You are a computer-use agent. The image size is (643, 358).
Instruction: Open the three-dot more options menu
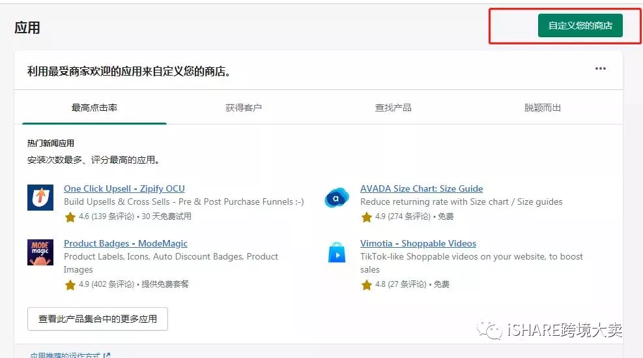601,68
